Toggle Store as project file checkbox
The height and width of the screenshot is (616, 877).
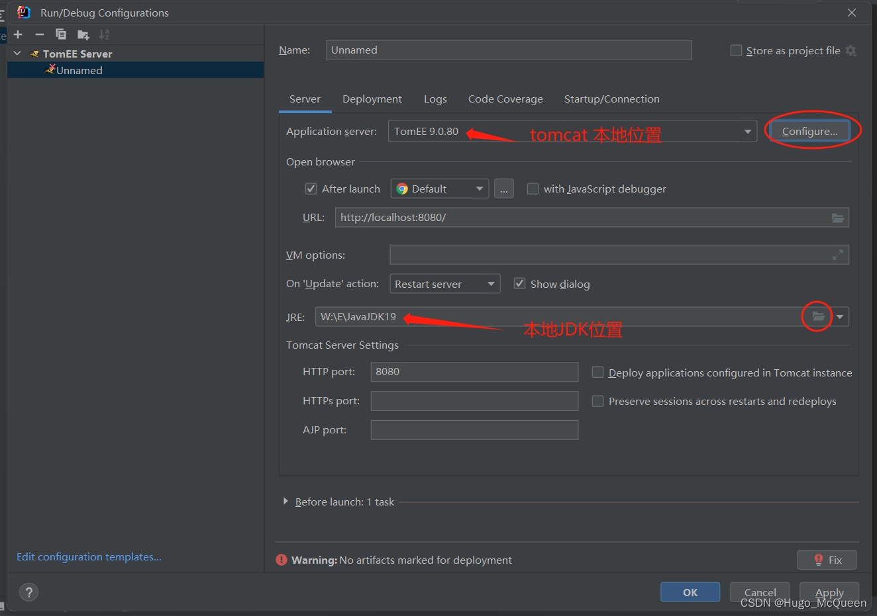(x=736, y=51)
